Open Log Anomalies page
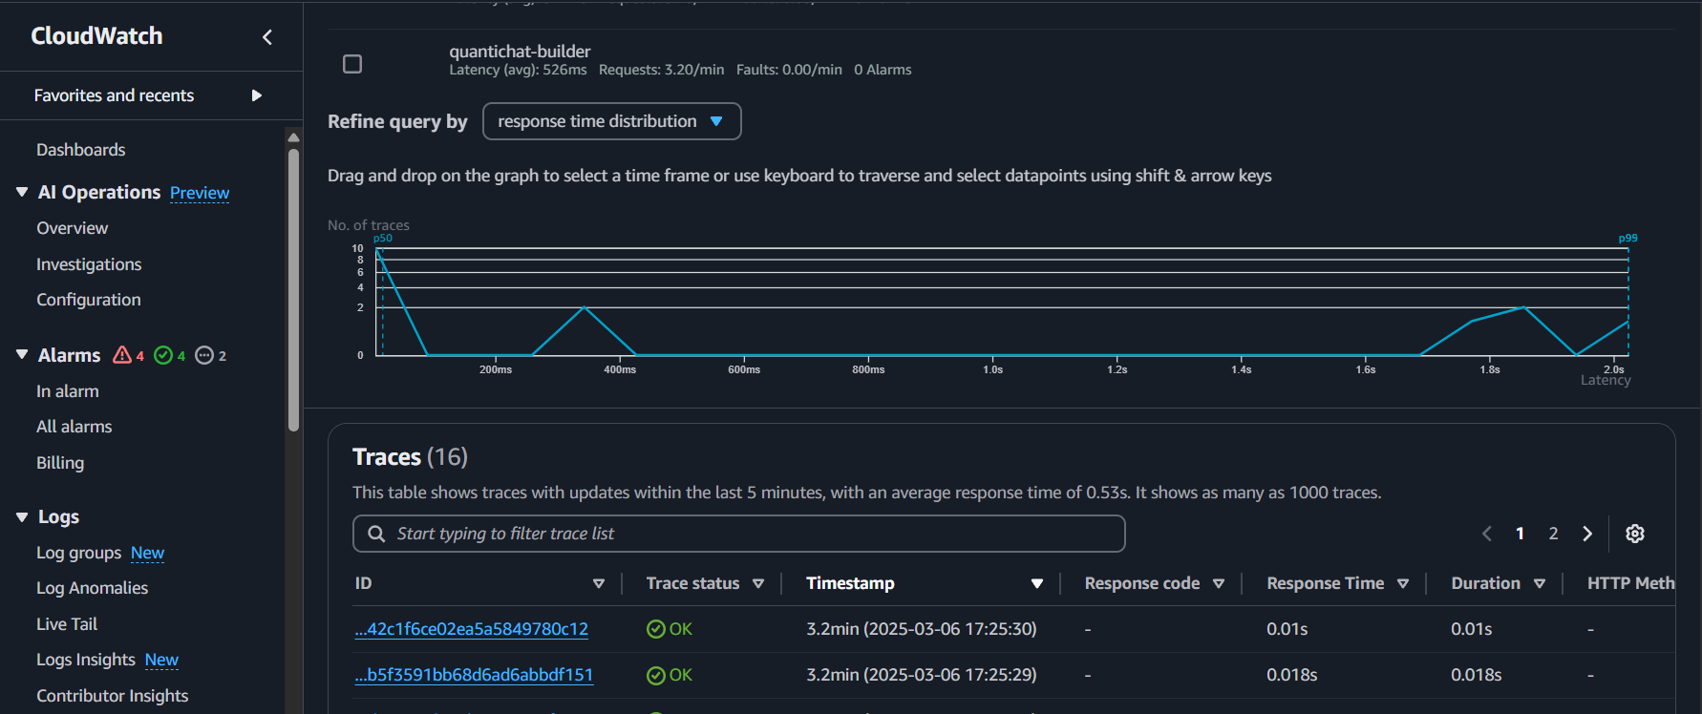1702x714 pixels. coord(93,588)
